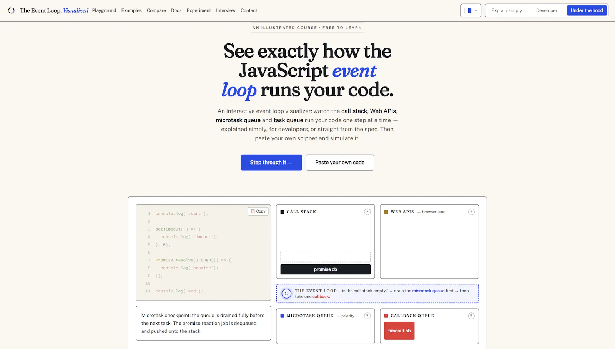
Task: Open Call Stack help icon
Action: (x=367, y=212)
